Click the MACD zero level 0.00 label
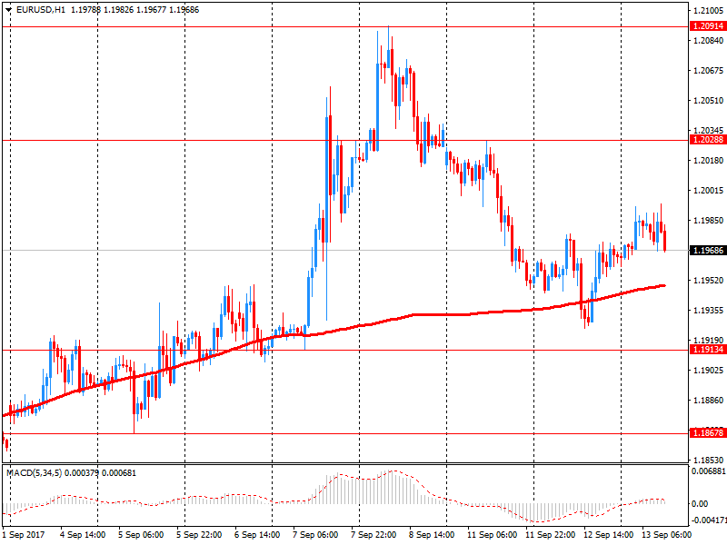This screenshot has width=727, height=545. pyautogui.click(x=700, y=504)
